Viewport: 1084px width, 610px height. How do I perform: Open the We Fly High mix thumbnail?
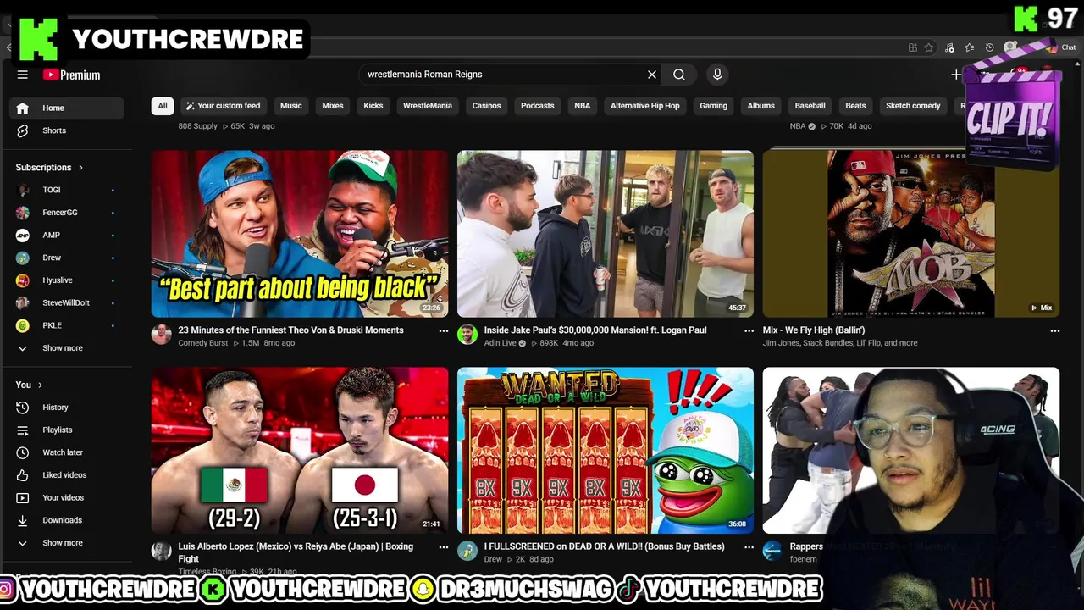[x=911, y=234]
